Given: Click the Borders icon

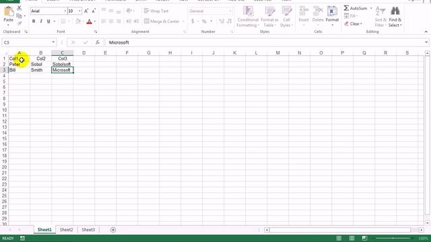Looking at the screenshot, I should click(63, 21).
